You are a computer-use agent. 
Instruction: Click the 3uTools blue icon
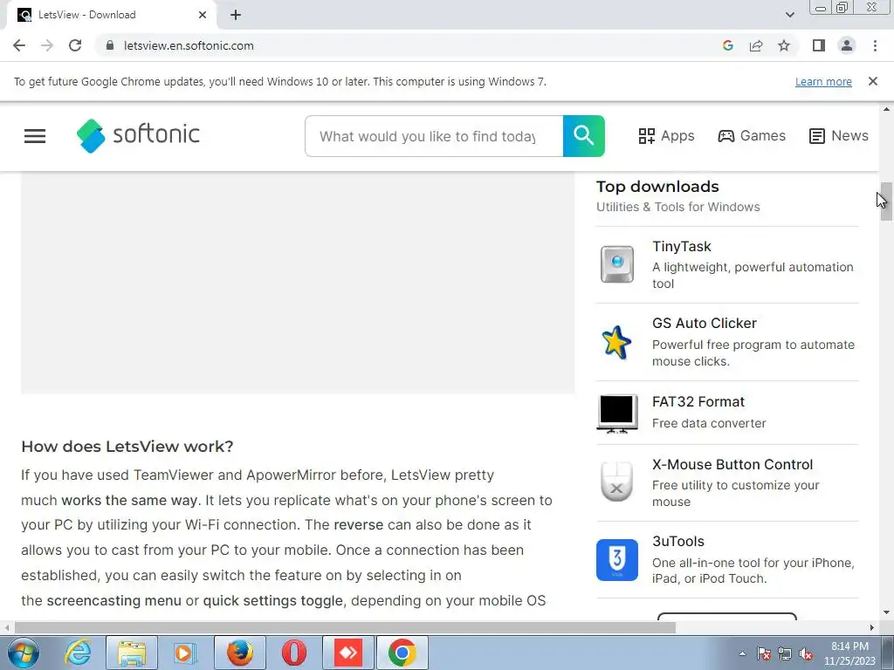point(617,560)
